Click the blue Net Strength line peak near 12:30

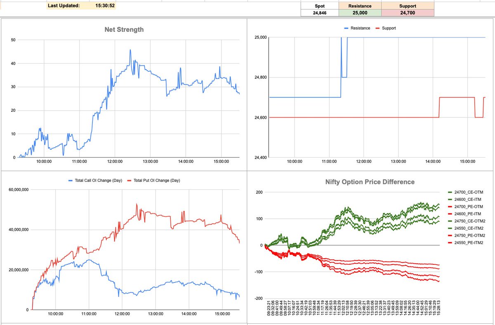click(130, 50)
